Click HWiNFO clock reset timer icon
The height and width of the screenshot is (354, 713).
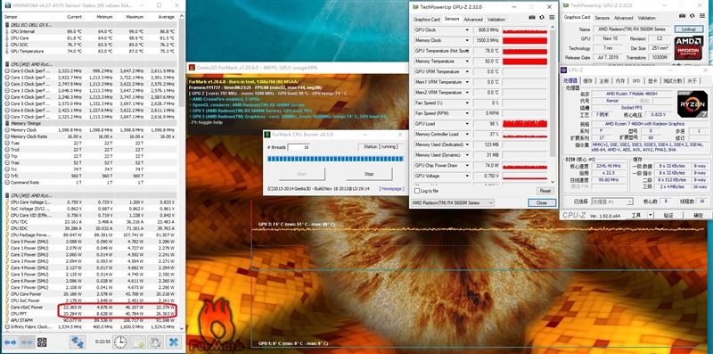tap(120, 342)
